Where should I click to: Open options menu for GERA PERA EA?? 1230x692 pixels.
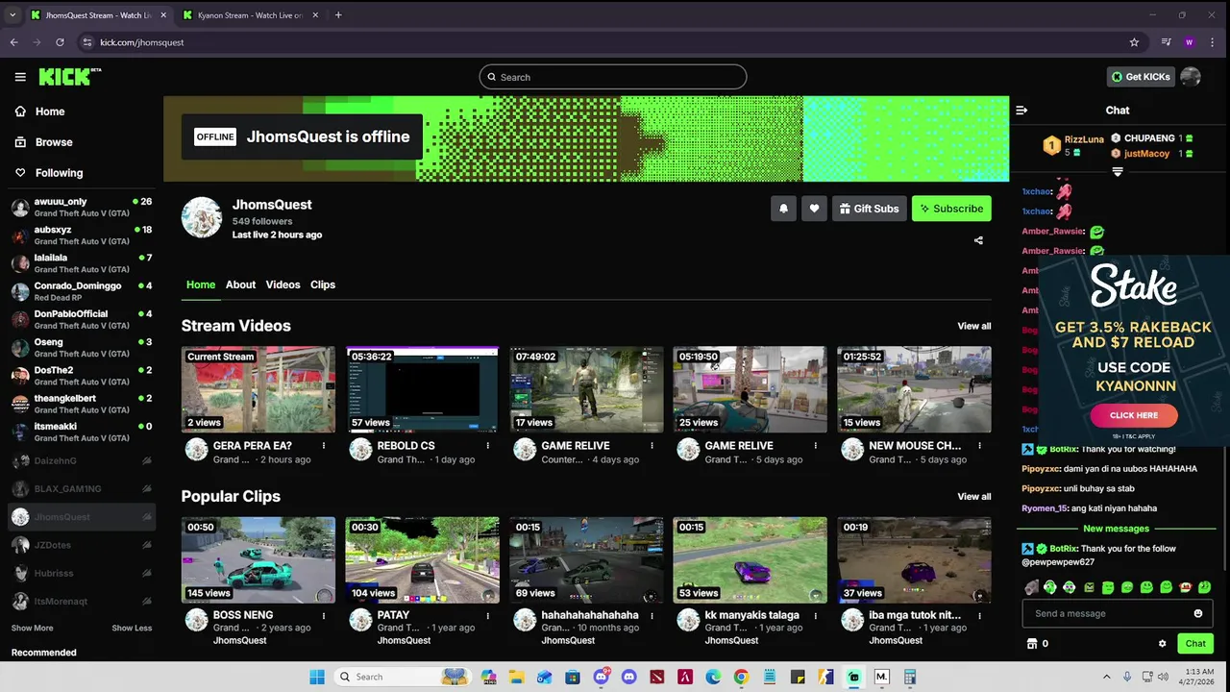[324, 446]
